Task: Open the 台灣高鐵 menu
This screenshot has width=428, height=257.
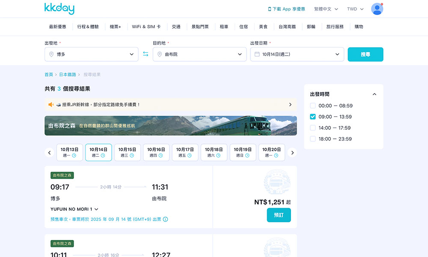Action: [x=287, y=27]
